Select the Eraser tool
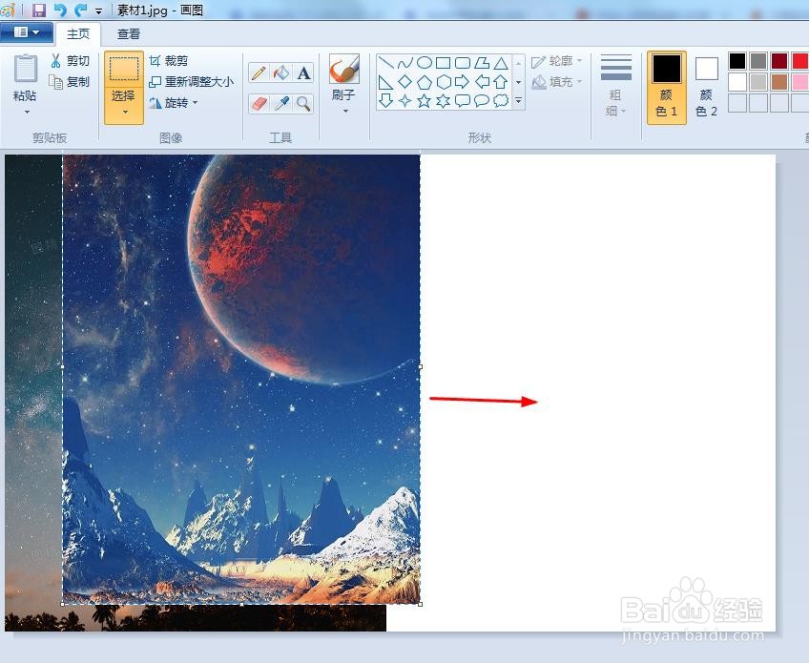Viewport: 809px width, 663px height. click(259, 103)
